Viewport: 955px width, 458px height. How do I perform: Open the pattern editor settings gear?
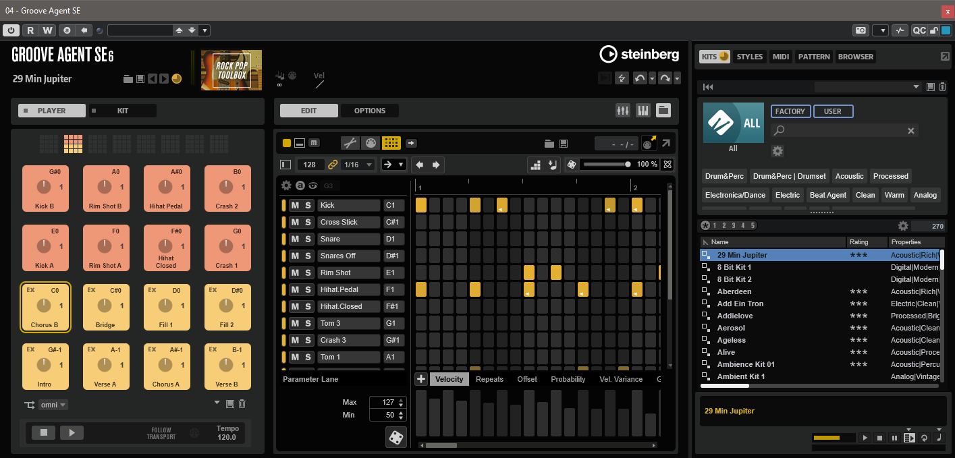[286, 185]
